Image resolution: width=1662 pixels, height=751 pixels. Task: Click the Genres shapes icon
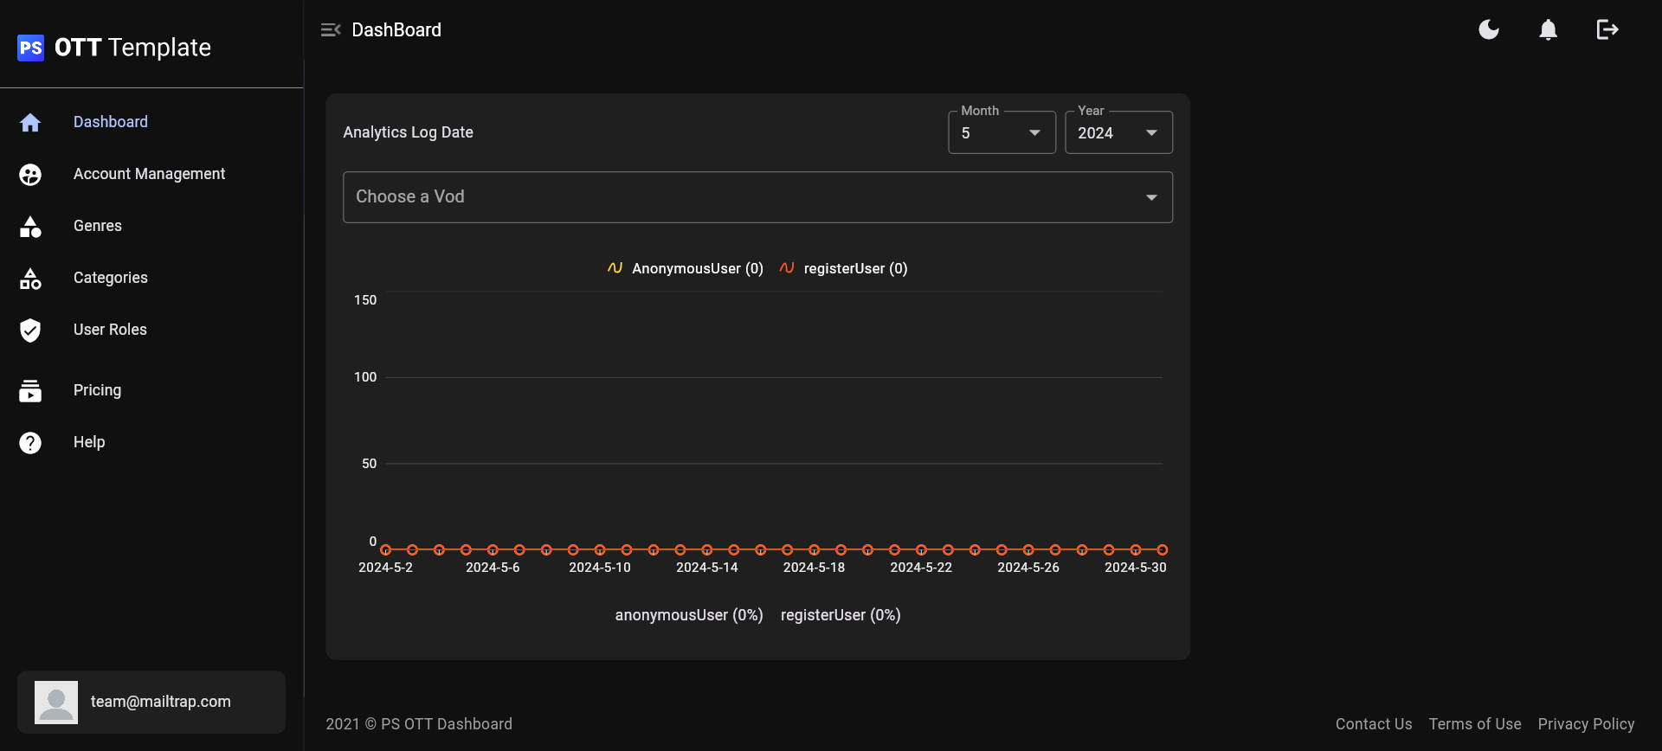30,227
